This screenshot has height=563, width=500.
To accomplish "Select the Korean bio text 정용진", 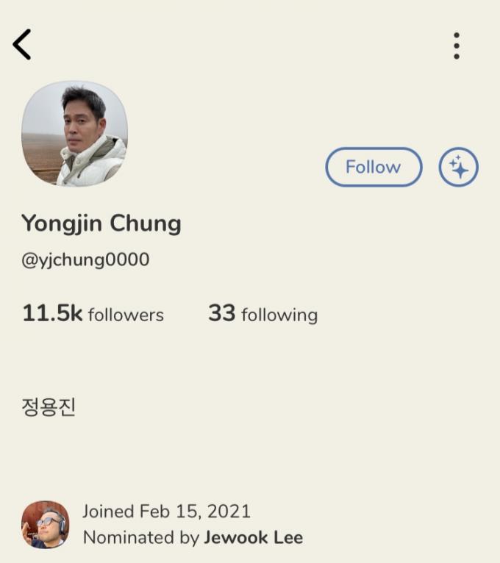I will (x=49, y=406).
